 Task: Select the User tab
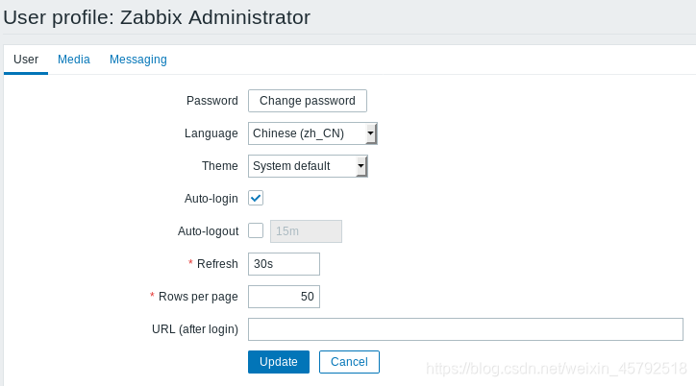26,60
